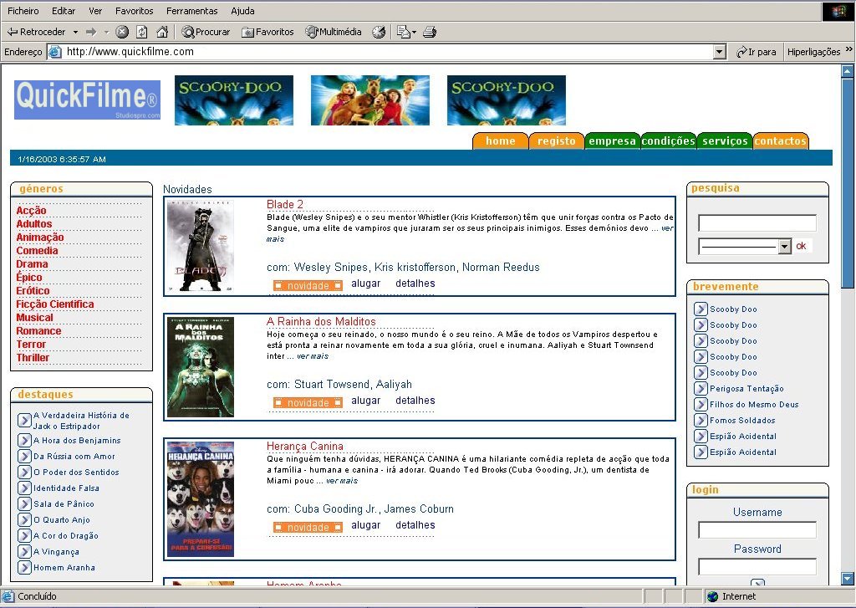Switch to the registo tab

click(556, 141)
